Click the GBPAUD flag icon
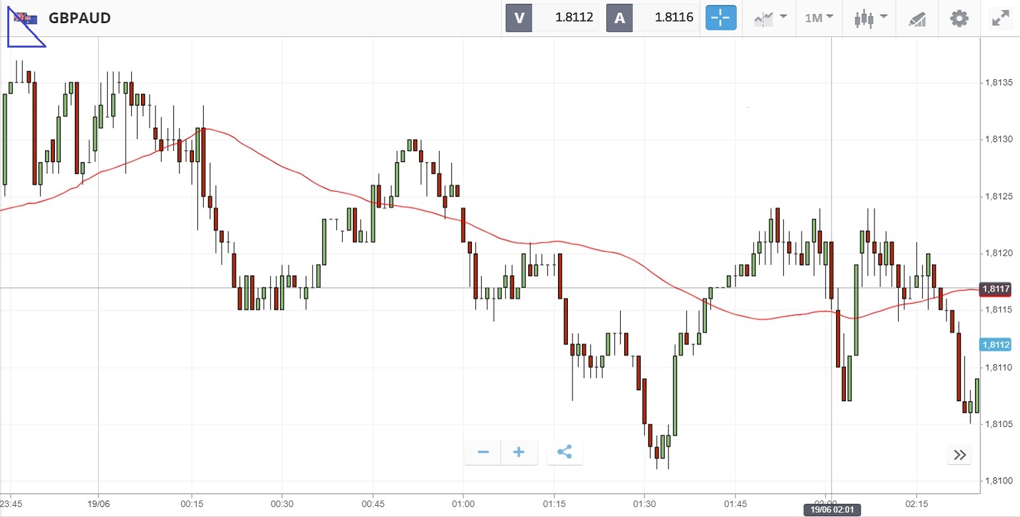 [x=26, y=19]
